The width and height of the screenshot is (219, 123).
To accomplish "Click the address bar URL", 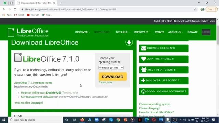I will click(x=70, y=9).
